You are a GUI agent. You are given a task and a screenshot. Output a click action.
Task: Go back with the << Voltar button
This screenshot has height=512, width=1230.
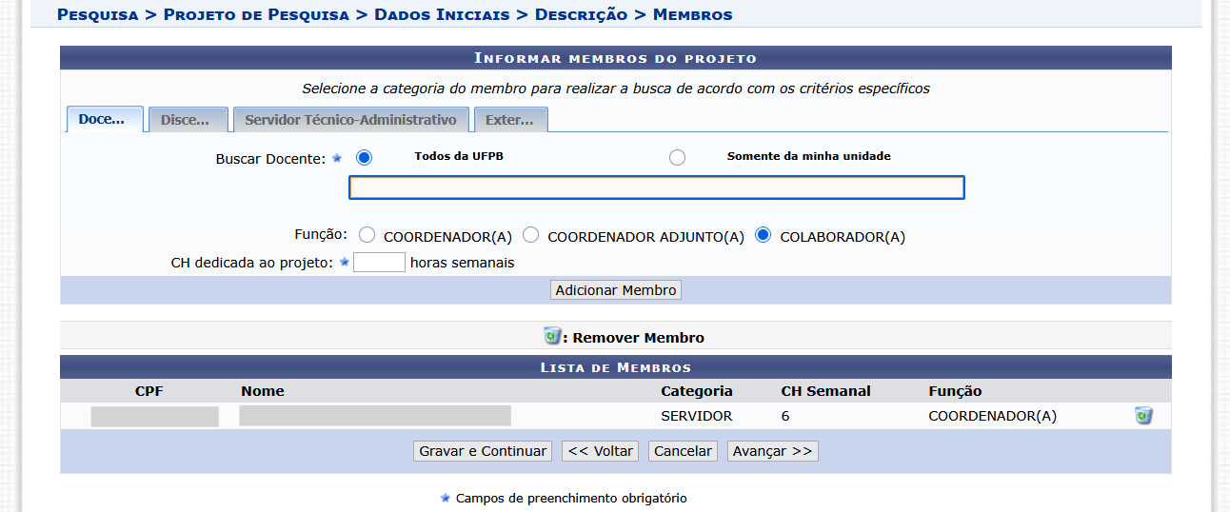coord(600,451)
